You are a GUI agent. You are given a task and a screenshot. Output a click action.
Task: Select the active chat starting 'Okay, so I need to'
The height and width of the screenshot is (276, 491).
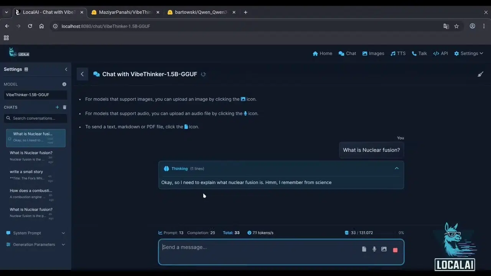click(36, 138)
